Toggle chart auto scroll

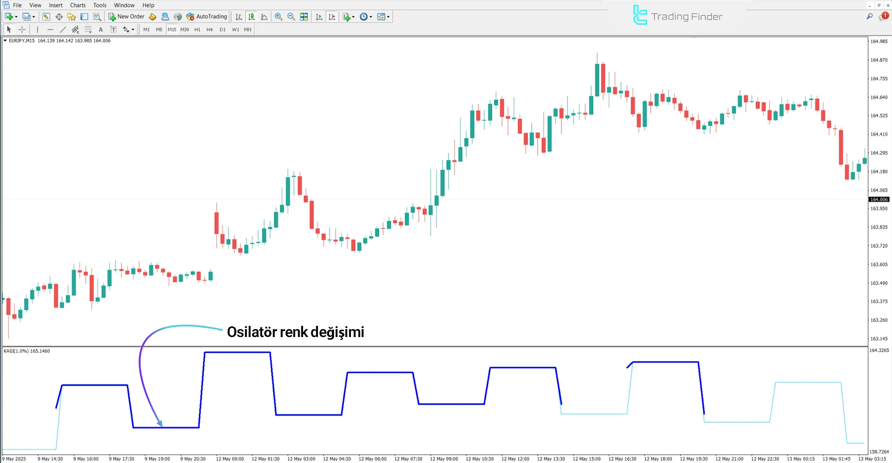click(x=319, y=17)
